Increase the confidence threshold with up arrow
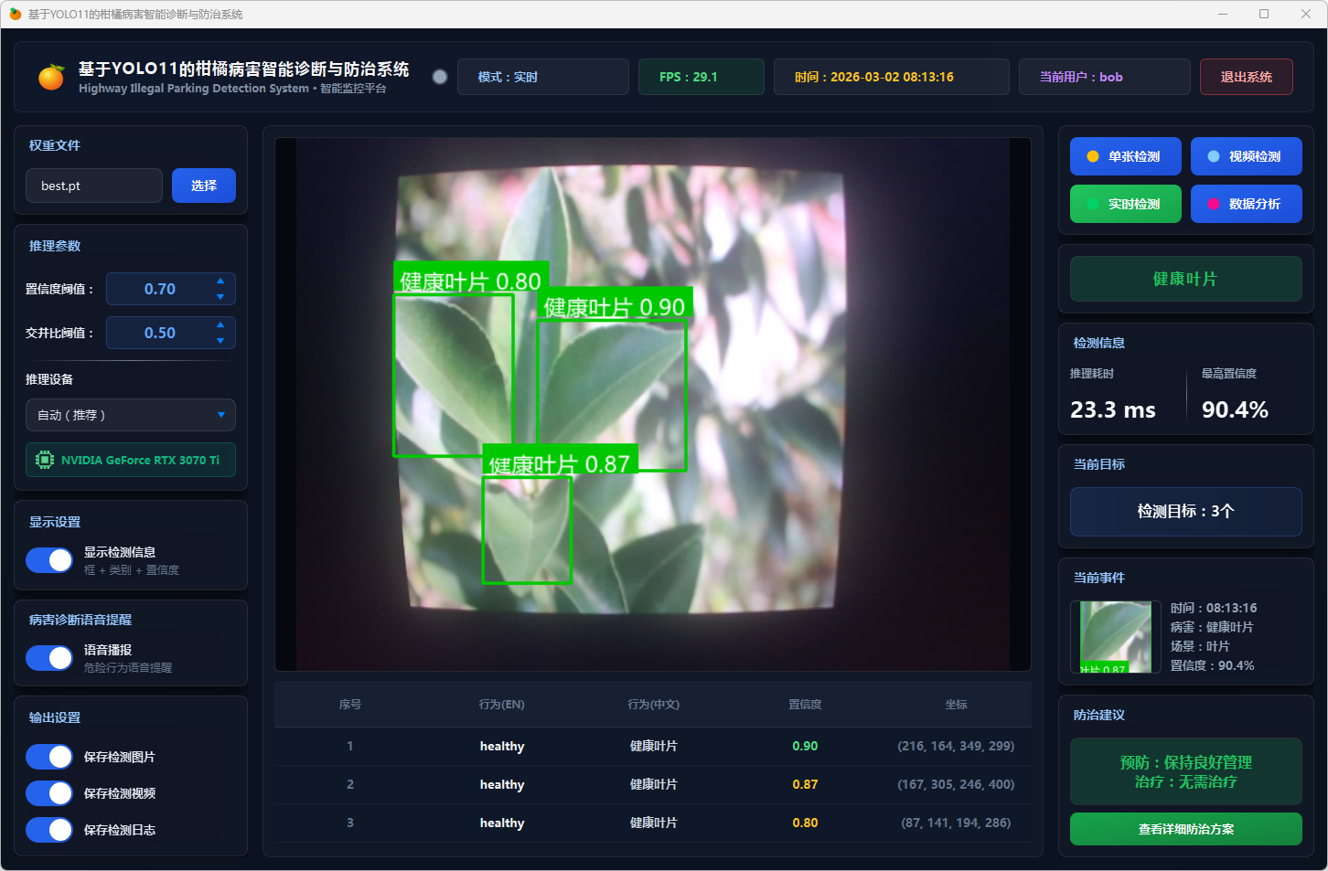 click(x=220, y=281)
